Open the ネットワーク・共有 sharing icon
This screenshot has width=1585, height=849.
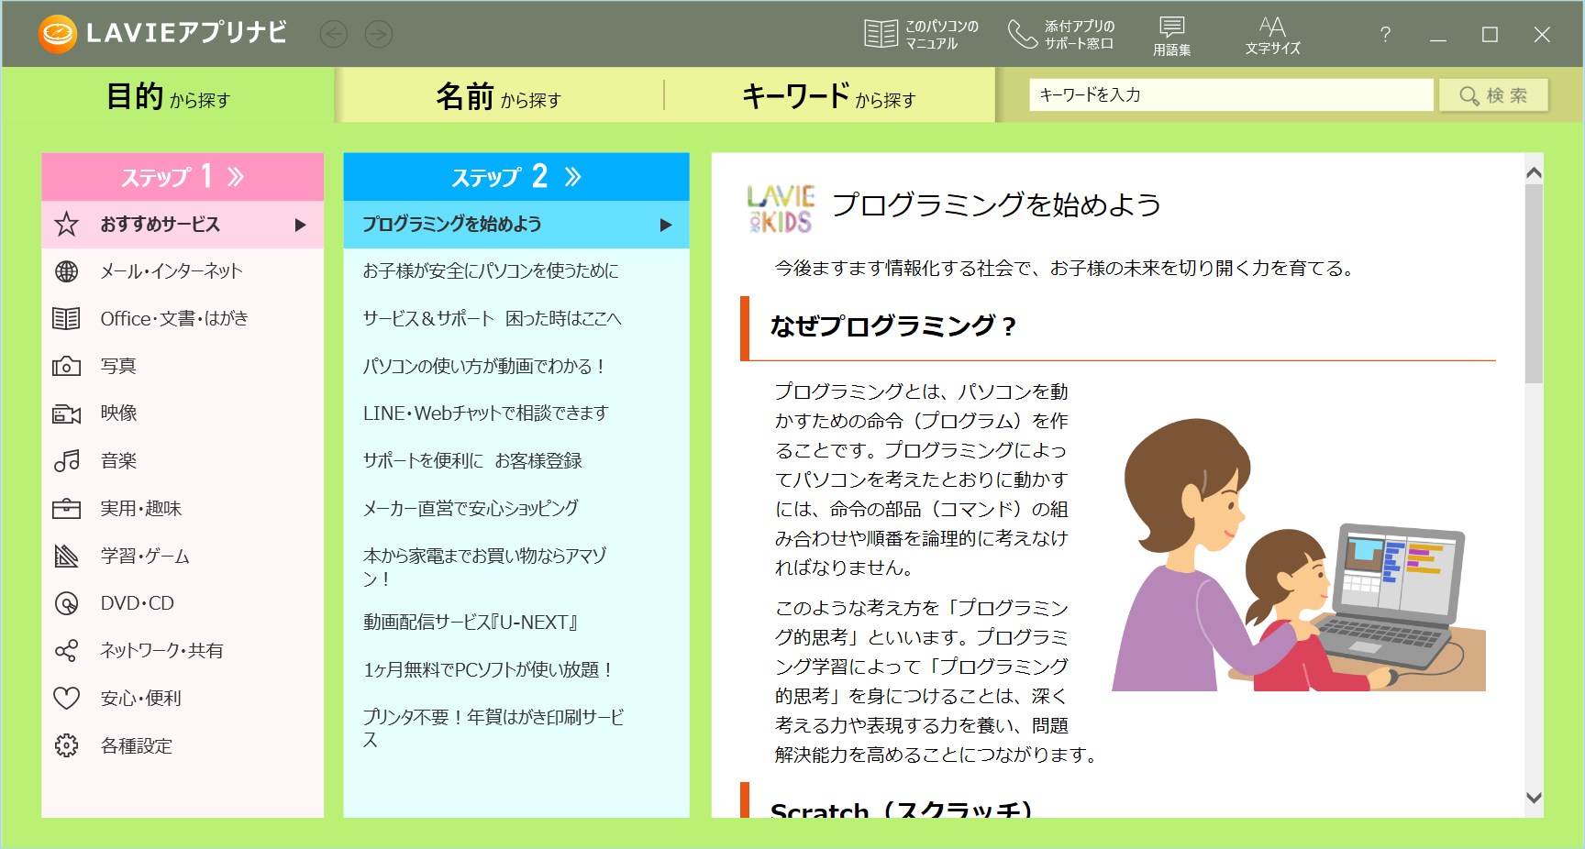pos(65,651)
